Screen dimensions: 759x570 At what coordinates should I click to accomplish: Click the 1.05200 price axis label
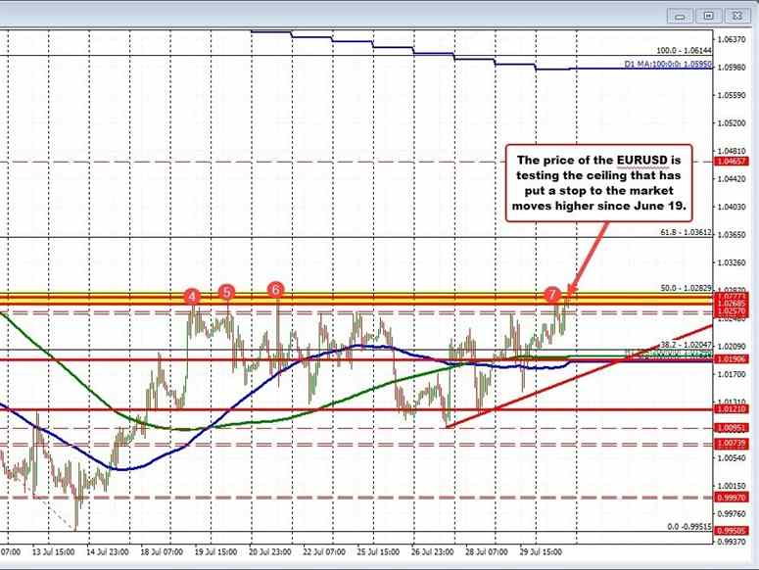pyautogui.click(x=732, y=123)
